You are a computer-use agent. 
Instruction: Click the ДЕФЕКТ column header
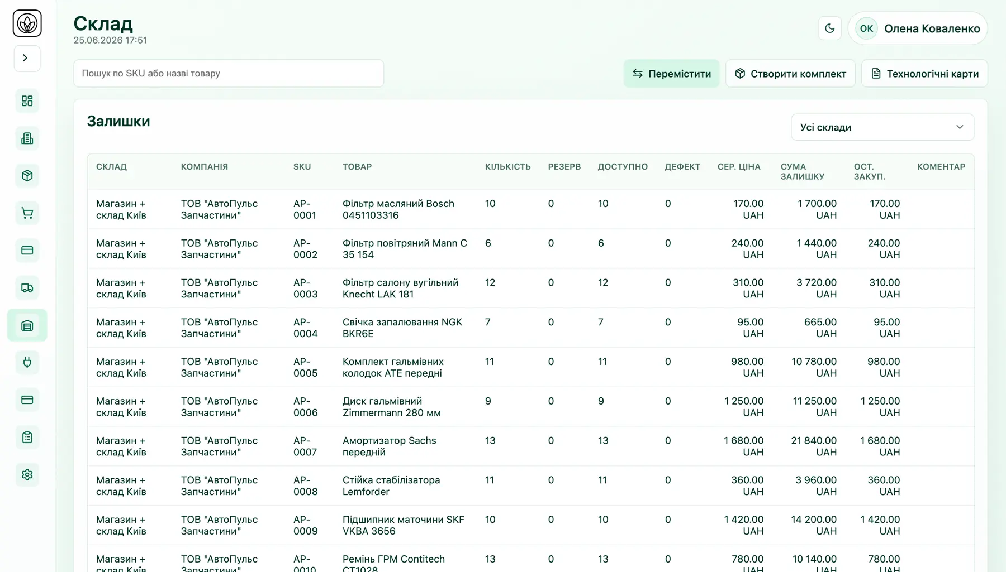point(682,167)
